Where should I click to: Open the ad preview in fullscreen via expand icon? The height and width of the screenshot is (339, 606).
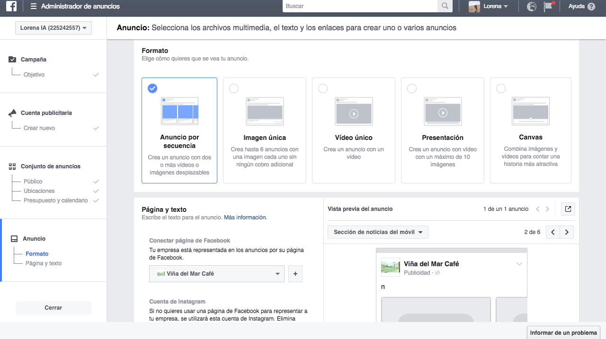[x=568, y=209]
